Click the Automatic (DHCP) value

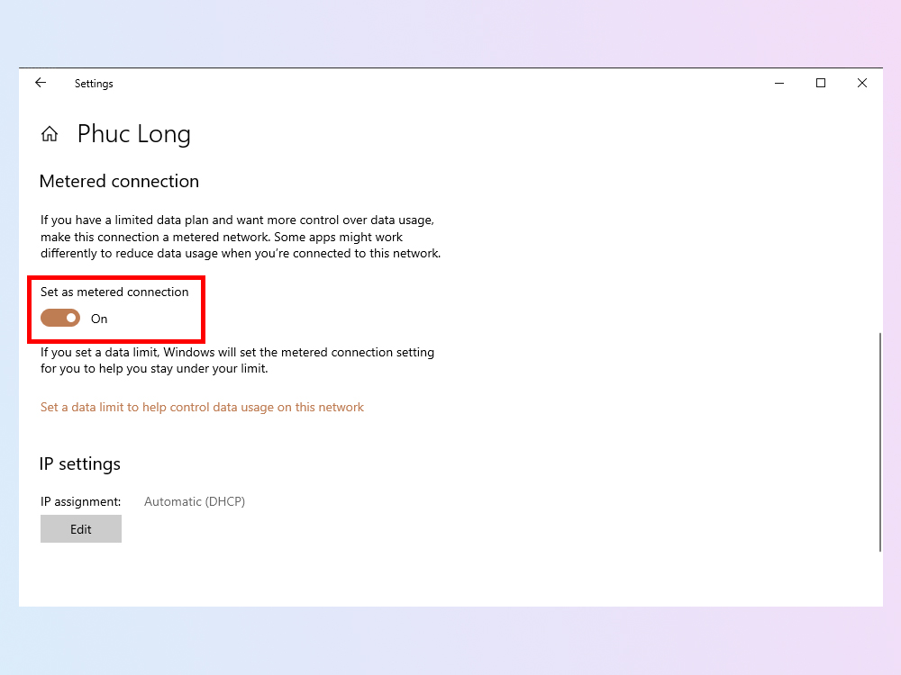coord(195,501)
